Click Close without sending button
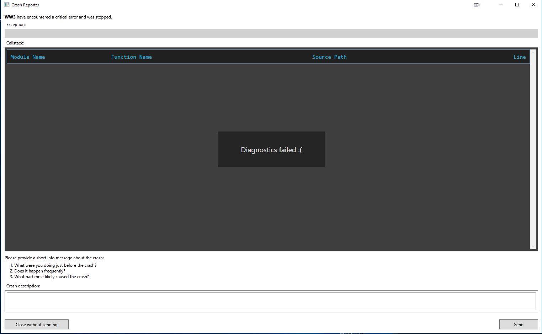Image resolution: width=542 pixels, height=334 pixels. point(37,324)
